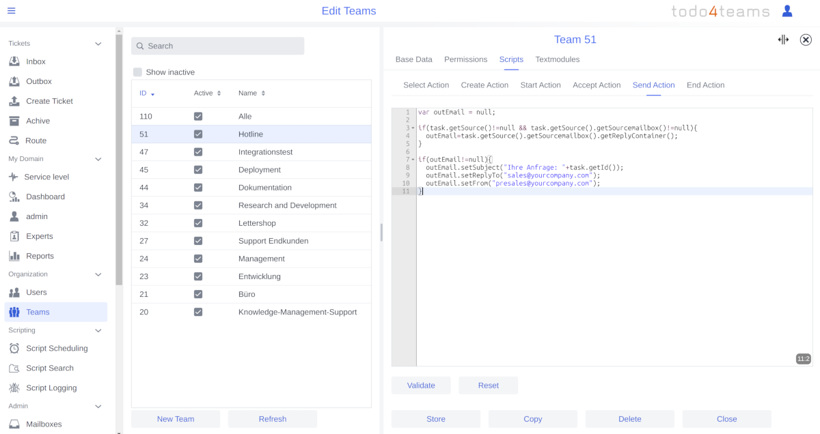Click the Mailboxes icon in sidebar
This screenshot has height=434, width=820.
(14, 424)
